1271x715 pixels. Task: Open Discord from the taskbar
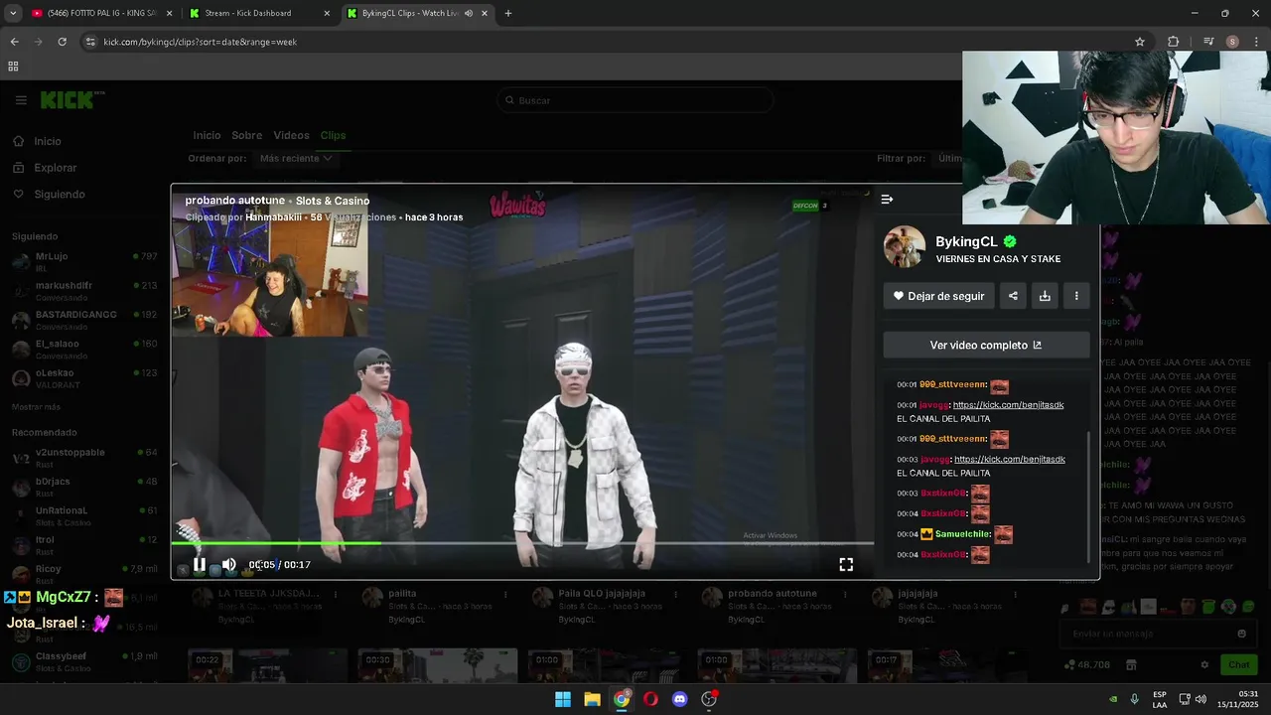tap(679, 699)
